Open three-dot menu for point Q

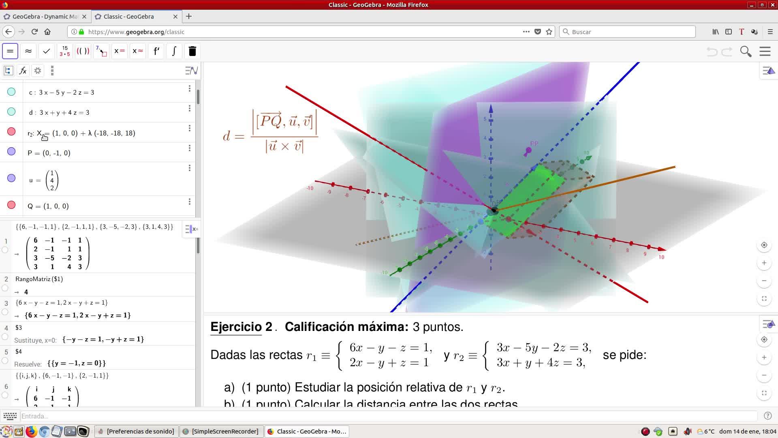[x=189, y=202]
